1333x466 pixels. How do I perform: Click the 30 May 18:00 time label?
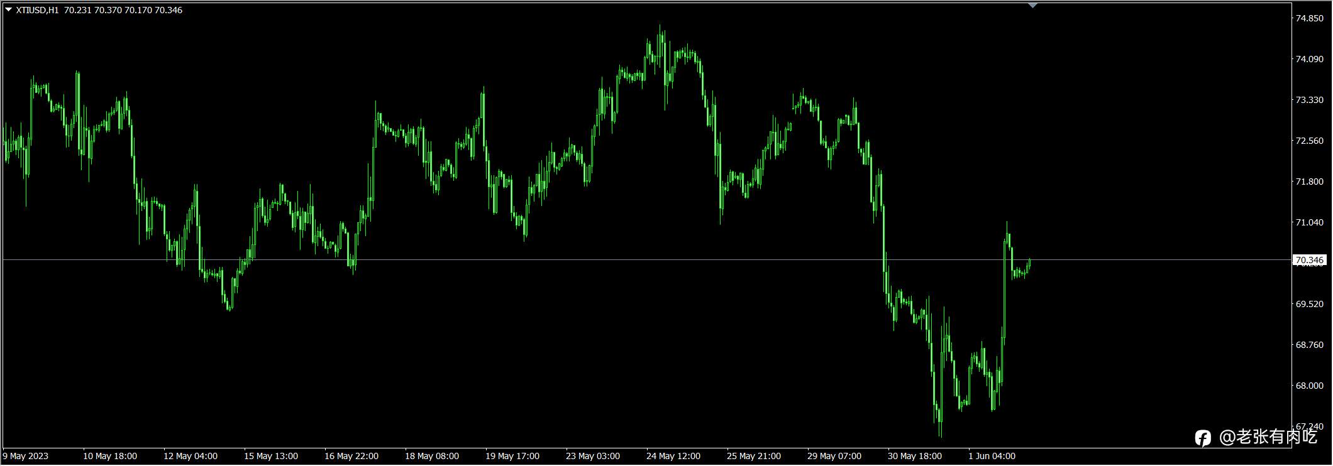pyautogui.click(x=915, y=456)
